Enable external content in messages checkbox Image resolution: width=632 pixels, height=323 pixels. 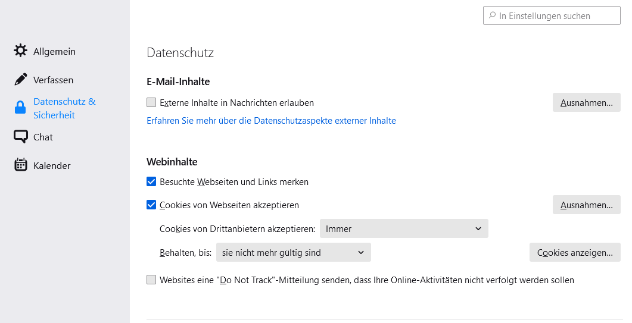coord(151,102)
